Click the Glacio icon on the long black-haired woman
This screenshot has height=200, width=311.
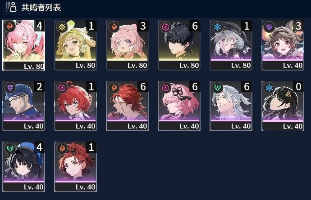tap(269, 88)
